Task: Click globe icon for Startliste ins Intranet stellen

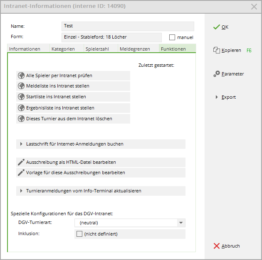Action: click(x=21, y=97)
